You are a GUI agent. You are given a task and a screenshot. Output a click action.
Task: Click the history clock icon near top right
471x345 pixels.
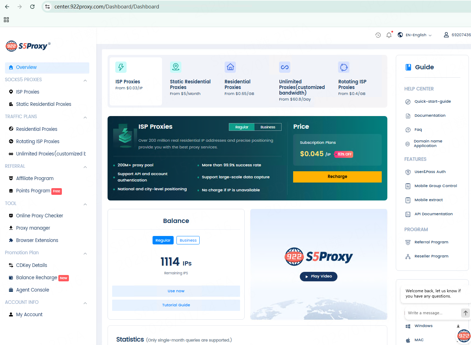(378, 35)
